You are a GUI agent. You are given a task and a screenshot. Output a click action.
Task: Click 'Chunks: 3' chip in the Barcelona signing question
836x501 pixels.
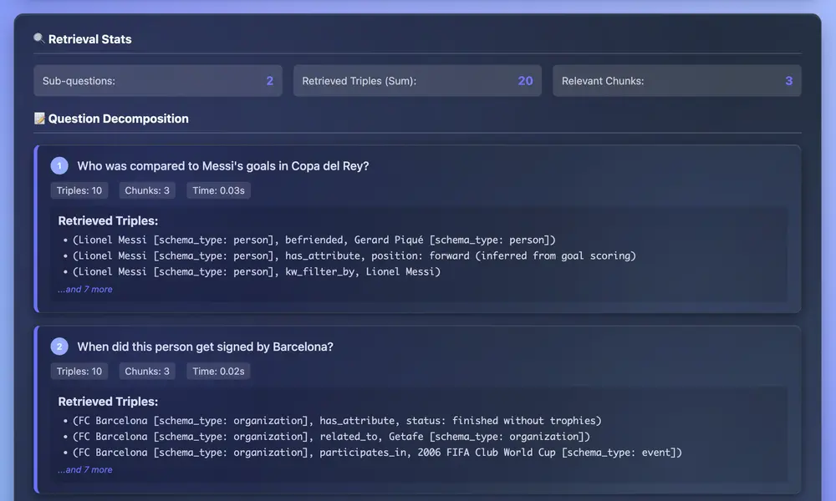147,371
